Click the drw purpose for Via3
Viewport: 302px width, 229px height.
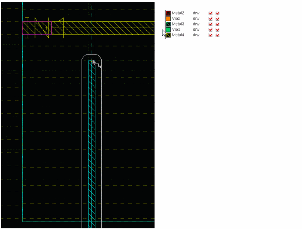click(196, 29)
